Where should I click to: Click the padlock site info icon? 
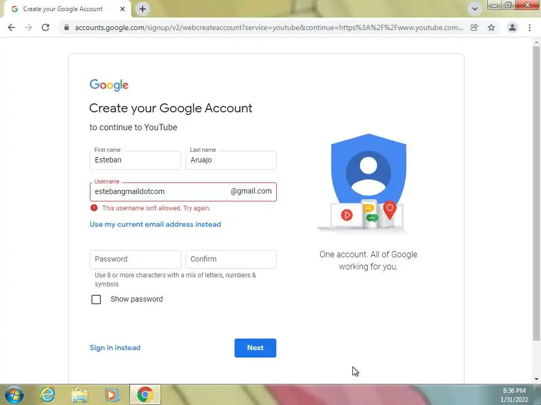pyautogui.click(x=67, y=27)
